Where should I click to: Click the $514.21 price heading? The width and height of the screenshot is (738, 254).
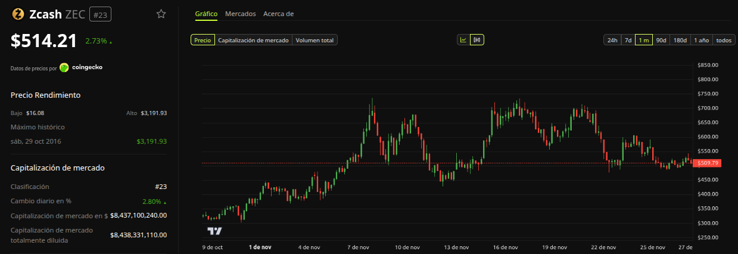tap(44, 41)
